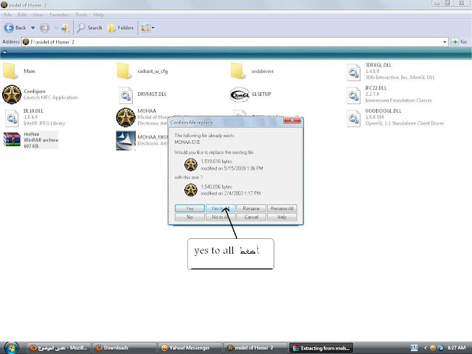Select the MOHAA_UKUS file icon

[x=125, y=140]
